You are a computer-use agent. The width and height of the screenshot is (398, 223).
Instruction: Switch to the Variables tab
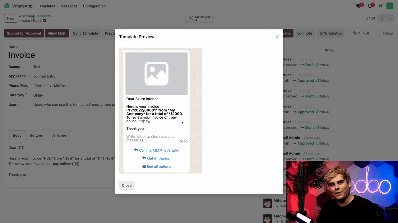pos(59,135)
